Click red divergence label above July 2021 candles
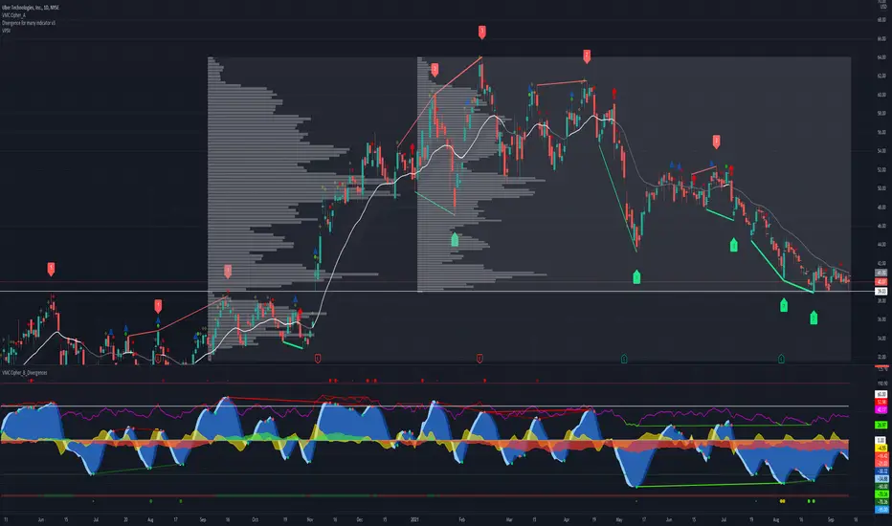 [x=716, y=141]
